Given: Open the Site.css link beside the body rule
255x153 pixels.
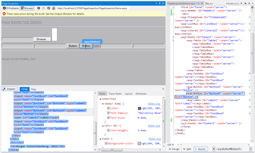Looking at the screenshot, I should (154, 103).
